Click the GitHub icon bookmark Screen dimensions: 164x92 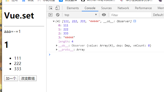[83, 1]
